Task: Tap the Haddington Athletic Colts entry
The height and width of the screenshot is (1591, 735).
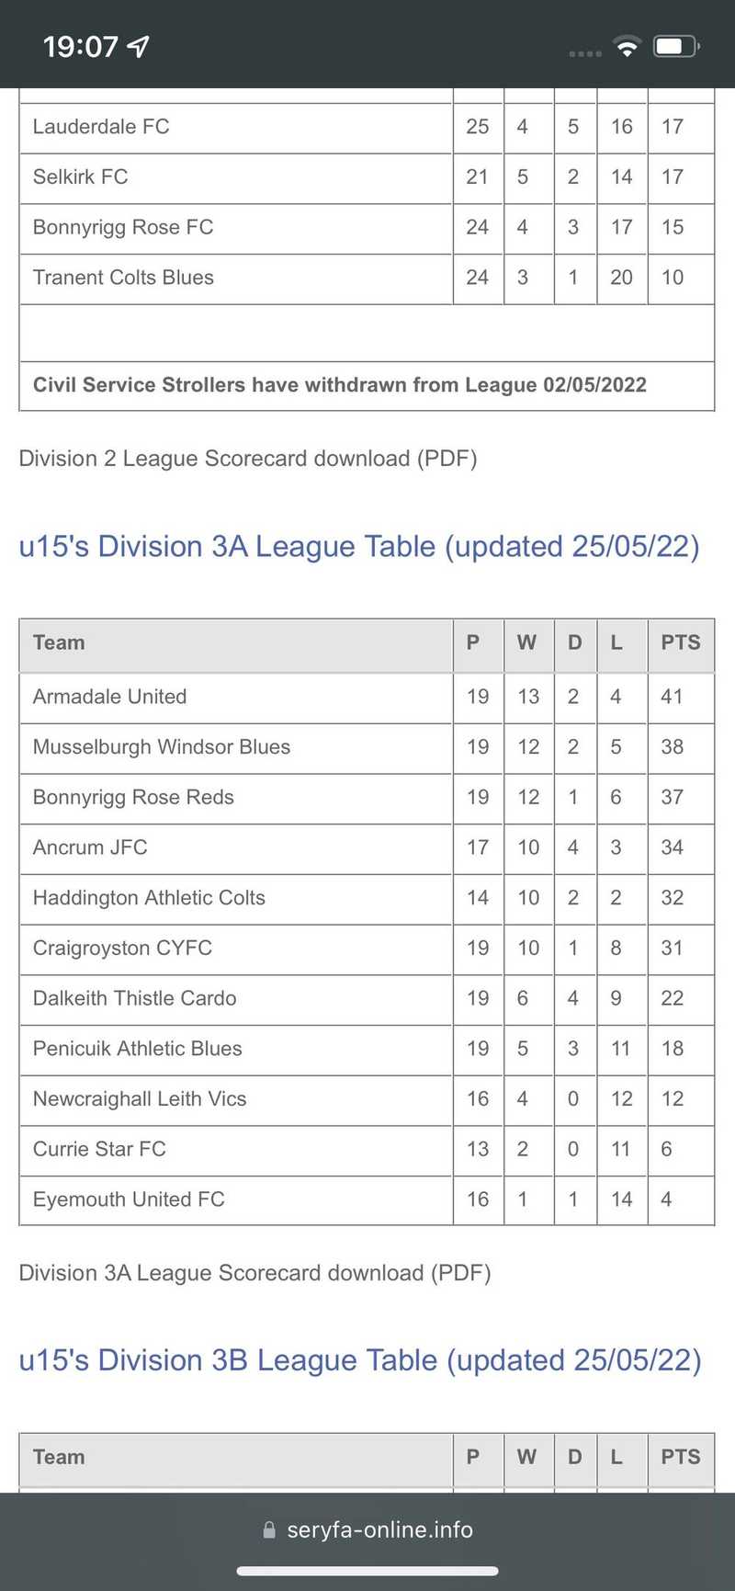Action: pos(148,898)
